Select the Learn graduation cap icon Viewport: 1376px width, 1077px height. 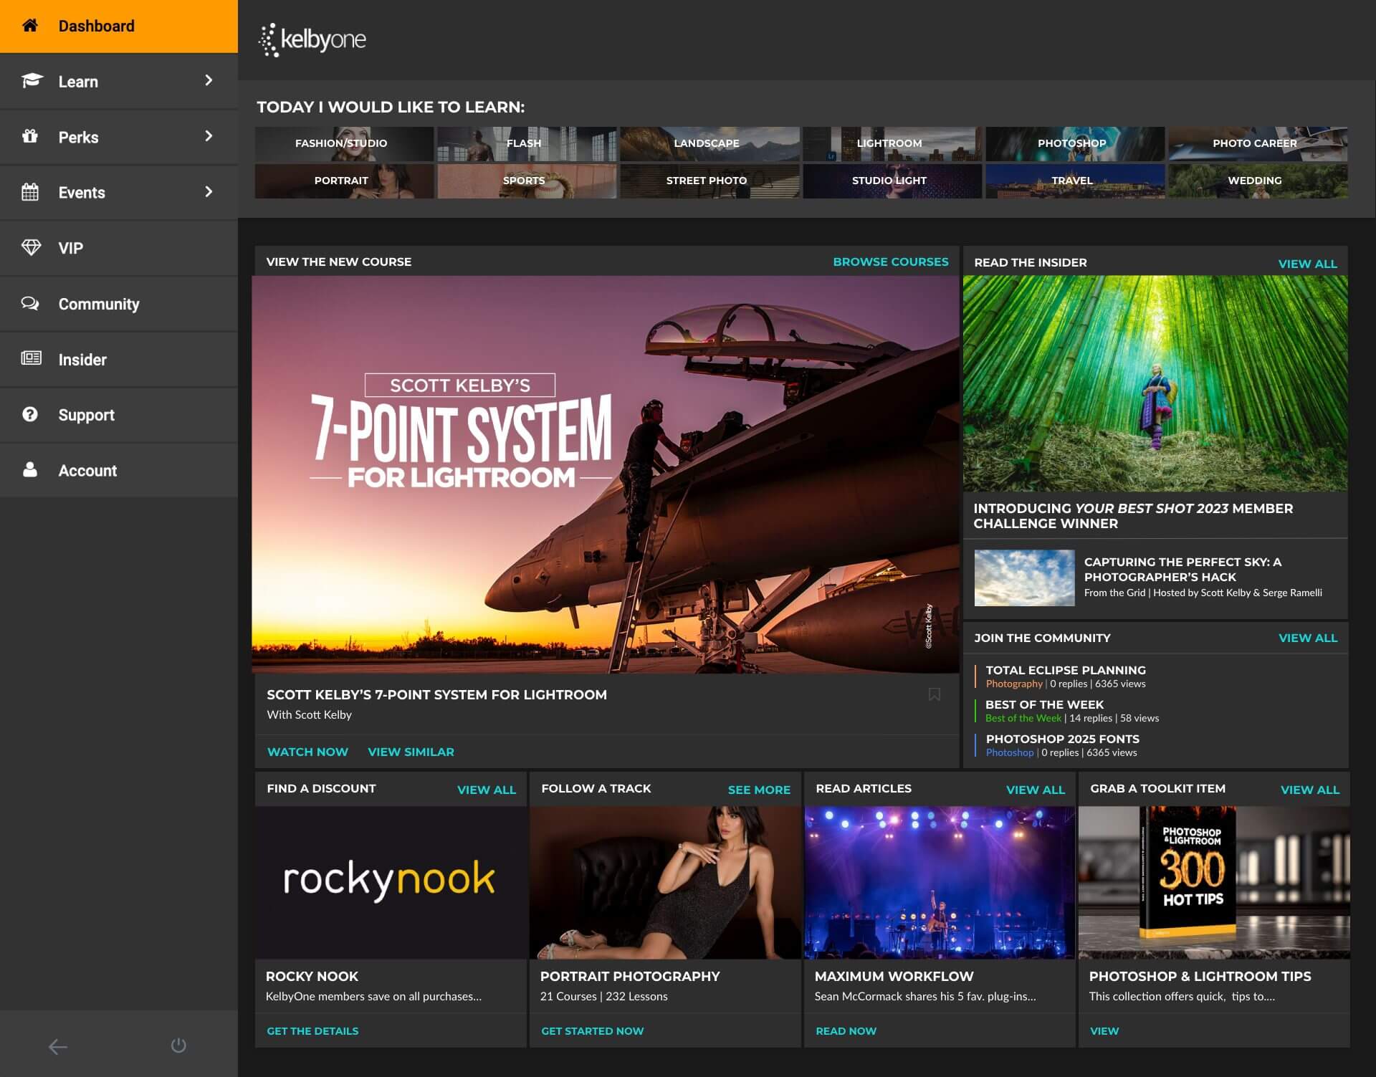click(32, 81)
